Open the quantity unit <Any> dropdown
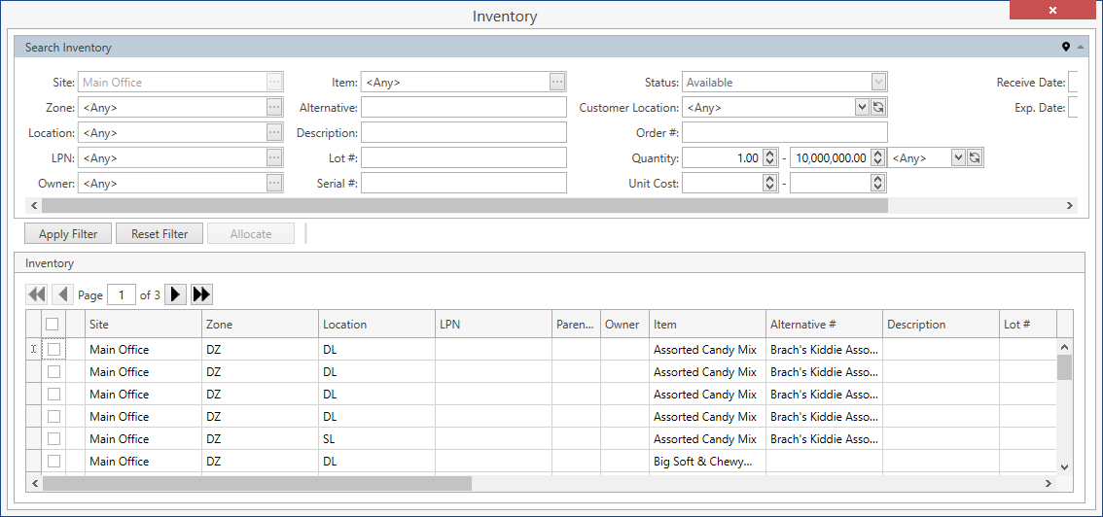The height and width of the screenshot is (517, 1103). click(x=959, y=158)
